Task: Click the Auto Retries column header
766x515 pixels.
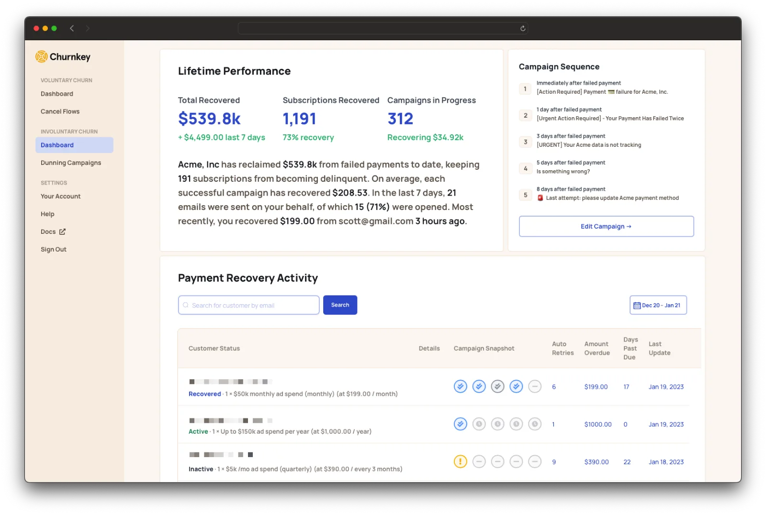Action: (563, 348)
